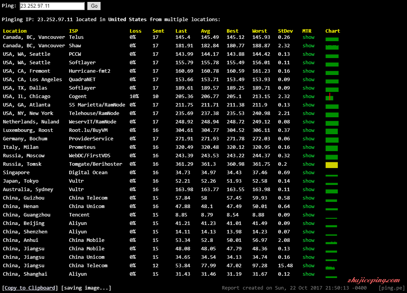Viewport: 407px width, 293px height.
Task: Show MTR for Vancouver Shaw row
Action: click(308, 45)
